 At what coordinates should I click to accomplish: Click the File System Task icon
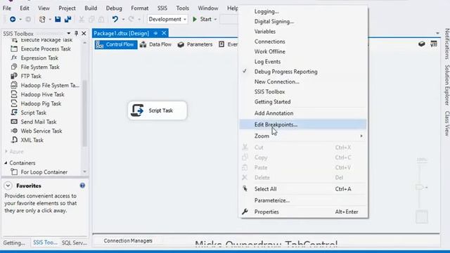pos(14,67)
